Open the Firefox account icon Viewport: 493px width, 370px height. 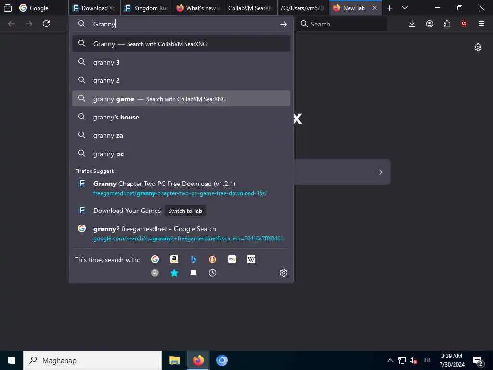[x=429, y=24]
